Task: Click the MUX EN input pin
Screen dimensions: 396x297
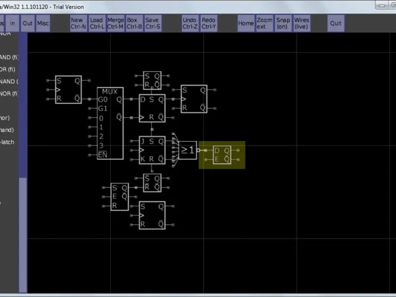Action: coord(90,155)
